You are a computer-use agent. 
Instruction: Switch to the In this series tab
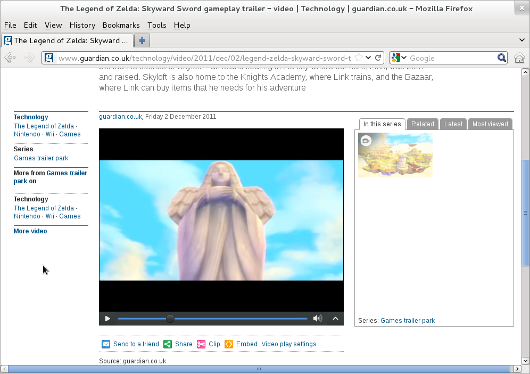(x=382, y=124)
